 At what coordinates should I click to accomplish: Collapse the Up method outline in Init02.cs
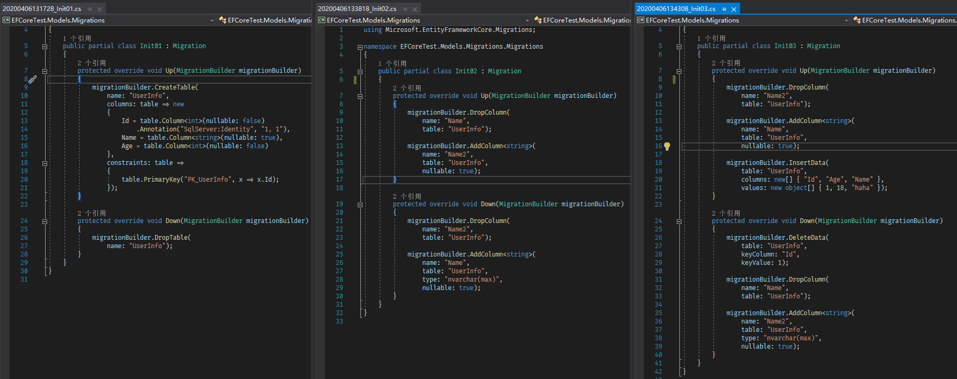(x=360, y=96)
